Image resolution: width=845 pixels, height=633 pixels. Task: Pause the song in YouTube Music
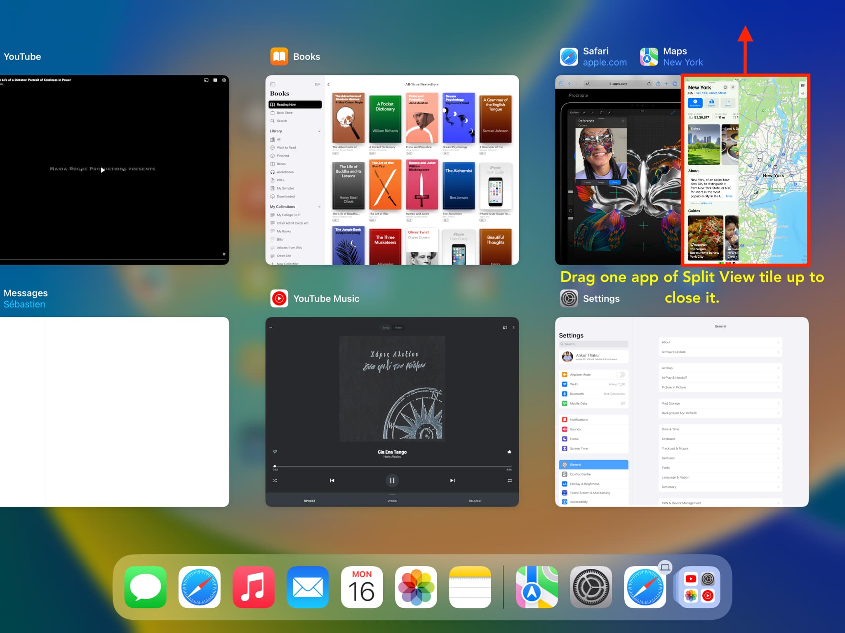(392, 480)
